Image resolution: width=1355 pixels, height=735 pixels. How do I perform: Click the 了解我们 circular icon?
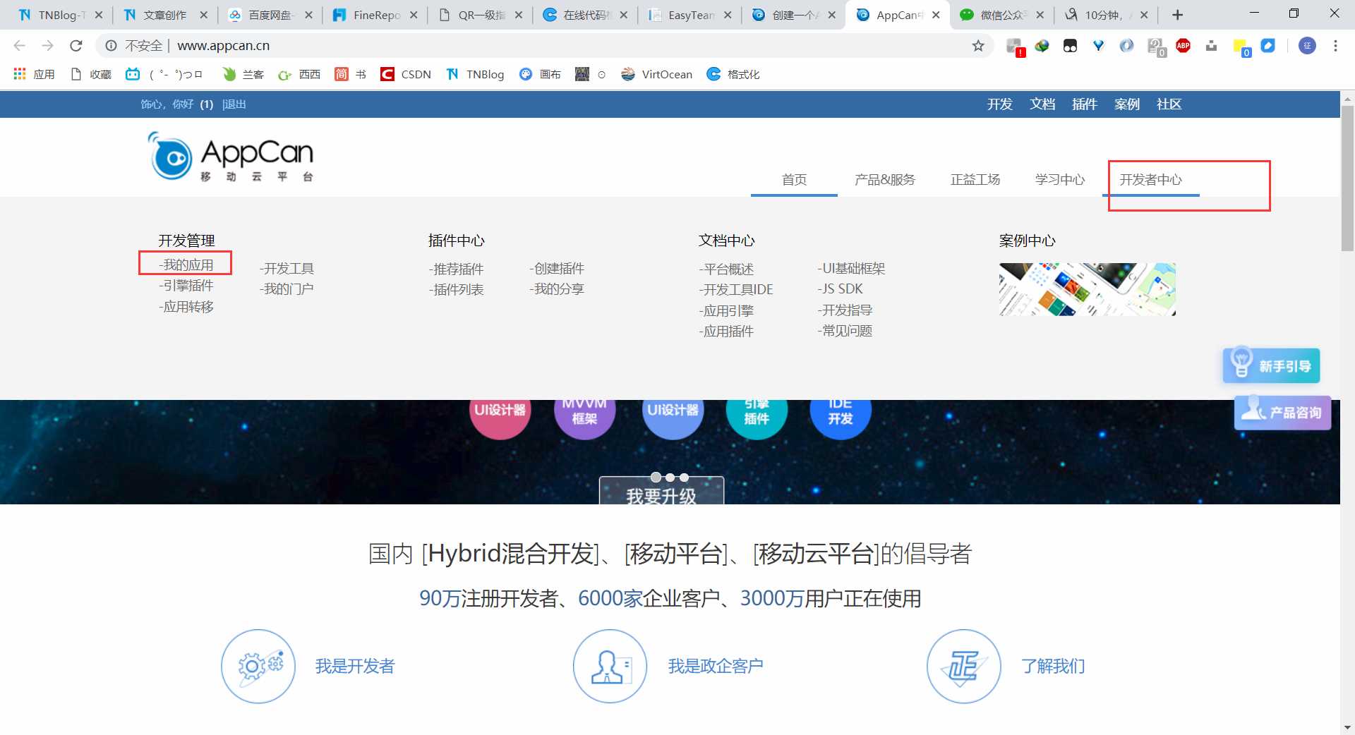coord(963,666)
